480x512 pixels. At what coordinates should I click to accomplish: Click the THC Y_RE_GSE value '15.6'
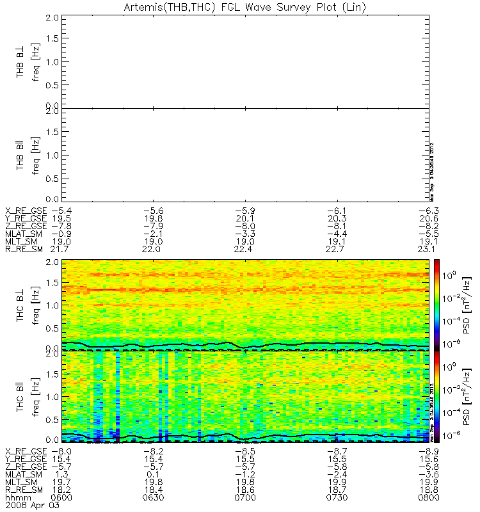[x=429, y=459]
